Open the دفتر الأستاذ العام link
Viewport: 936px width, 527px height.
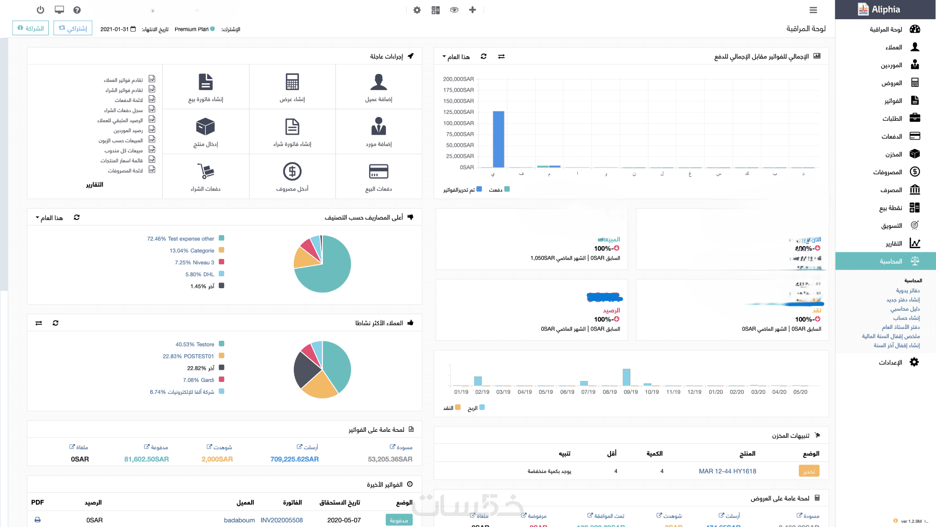(x=901, y=327)
